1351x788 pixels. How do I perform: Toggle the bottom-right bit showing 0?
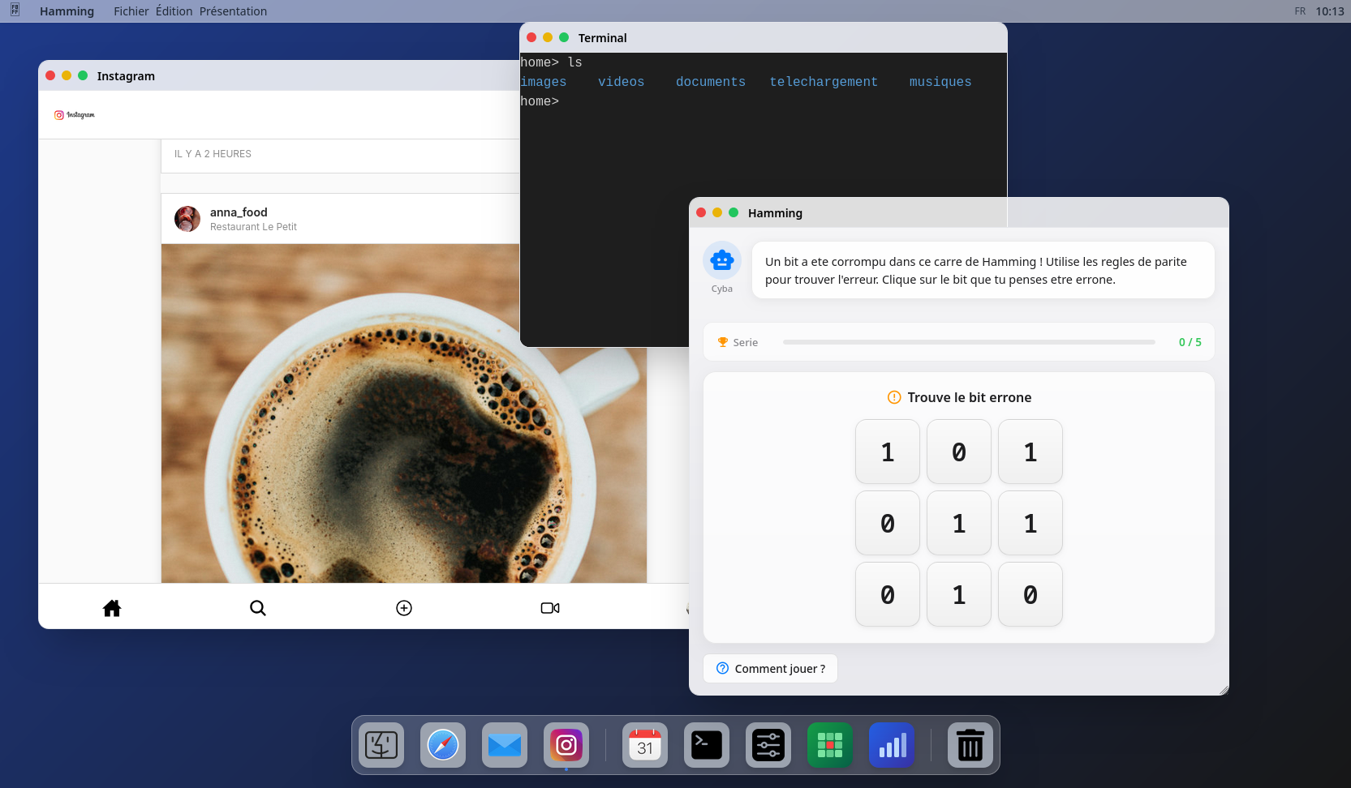[1030, 594]
